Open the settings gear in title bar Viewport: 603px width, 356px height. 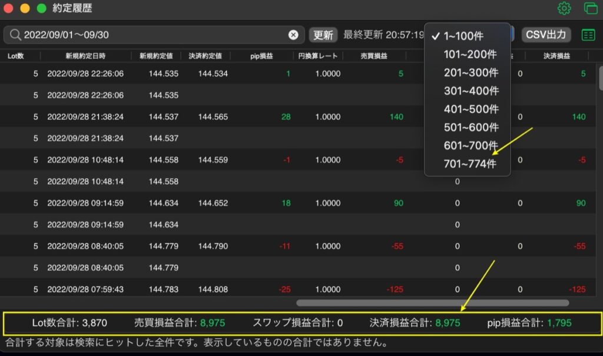[x=564, y=8]
